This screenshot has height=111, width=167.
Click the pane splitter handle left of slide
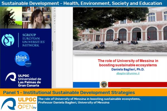coord(52,46)
